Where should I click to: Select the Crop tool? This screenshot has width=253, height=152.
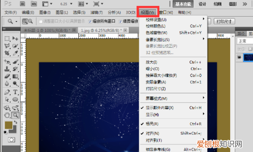coord(7,53)
